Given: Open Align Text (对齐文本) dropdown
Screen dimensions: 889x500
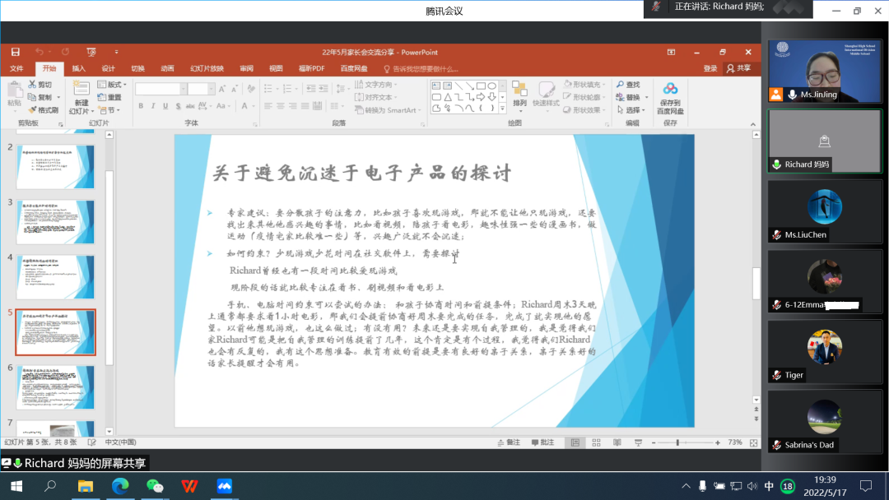Looking at the screenshot, I should point(376,97).
